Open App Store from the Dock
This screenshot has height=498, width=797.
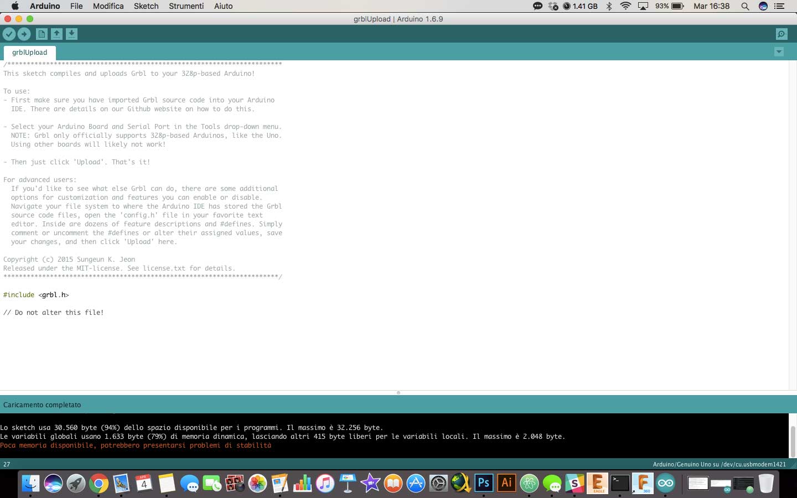pyautogui.click(x=416, y=484)
